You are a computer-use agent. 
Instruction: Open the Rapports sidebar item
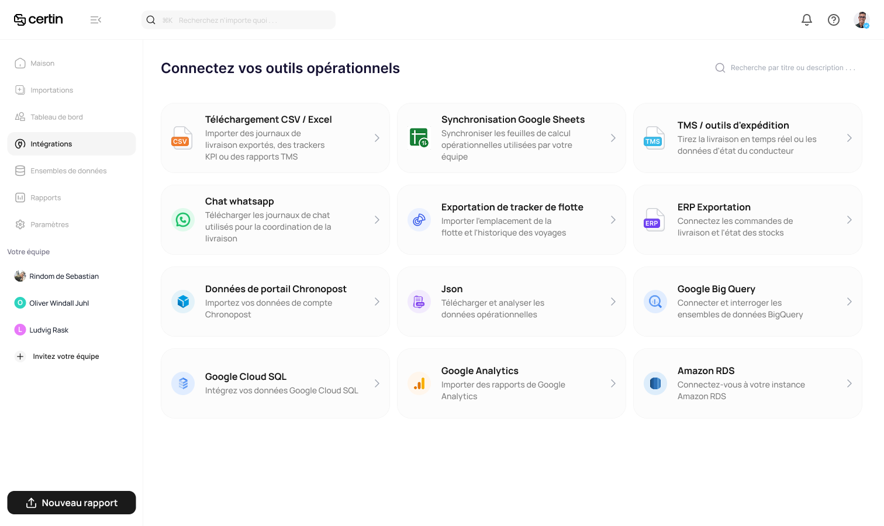click(46, 198)
